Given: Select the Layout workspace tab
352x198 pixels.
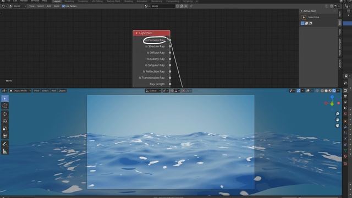Looking at the screenshot, I should coord(57,1).
